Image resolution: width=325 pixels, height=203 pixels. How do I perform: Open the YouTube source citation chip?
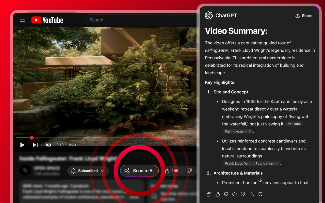coord(294,124)
